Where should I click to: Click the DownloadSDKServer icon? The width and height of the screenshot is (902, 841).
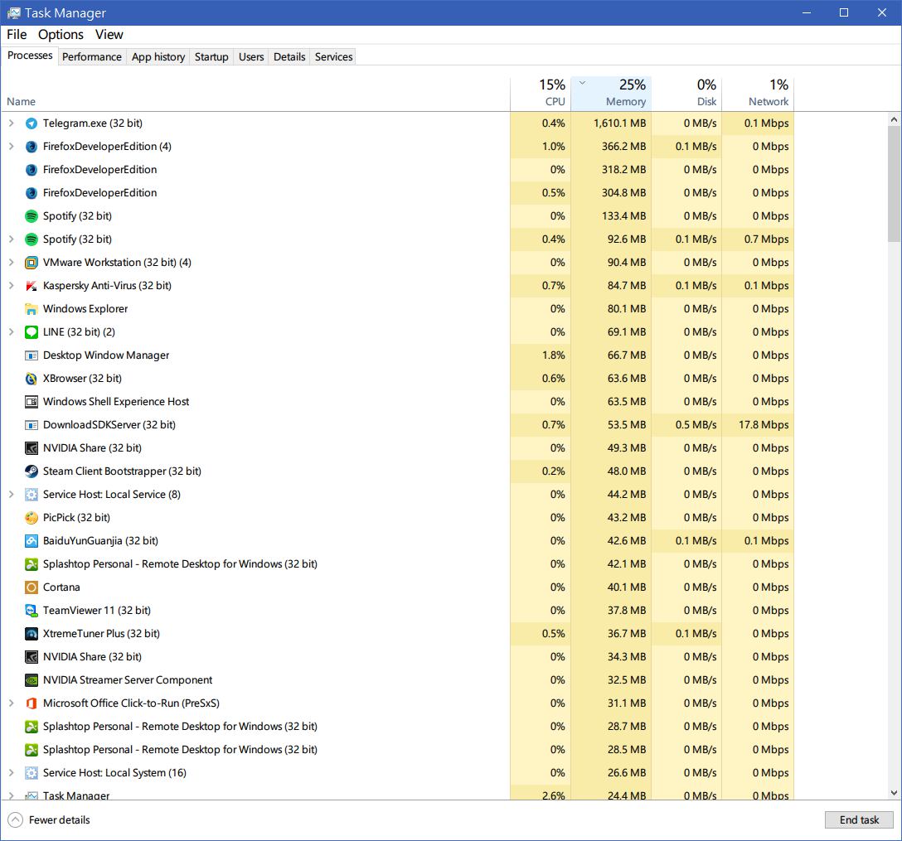(x=31, y=425)
